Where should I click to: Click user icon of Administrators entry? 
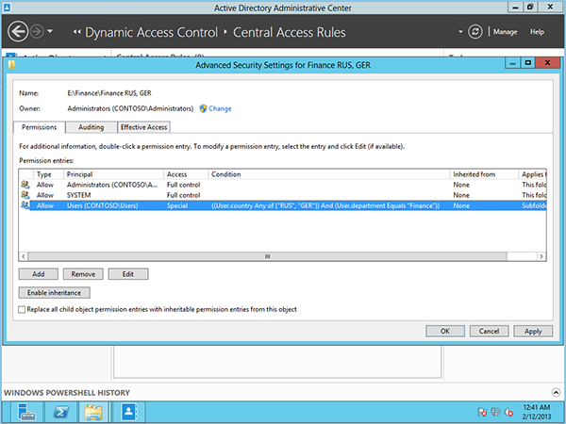pos(25,185)
